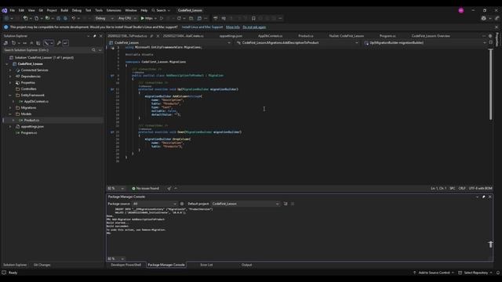This screenshot has height=282, width=502.
Task: Open the Build menu
Action: click(x=64, y=10)
